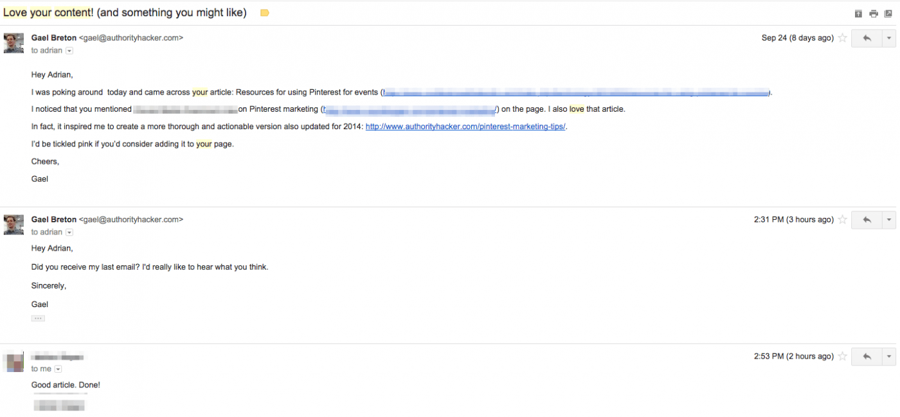Open the blurred link after 'Pinterest for events'

point(576,93)
